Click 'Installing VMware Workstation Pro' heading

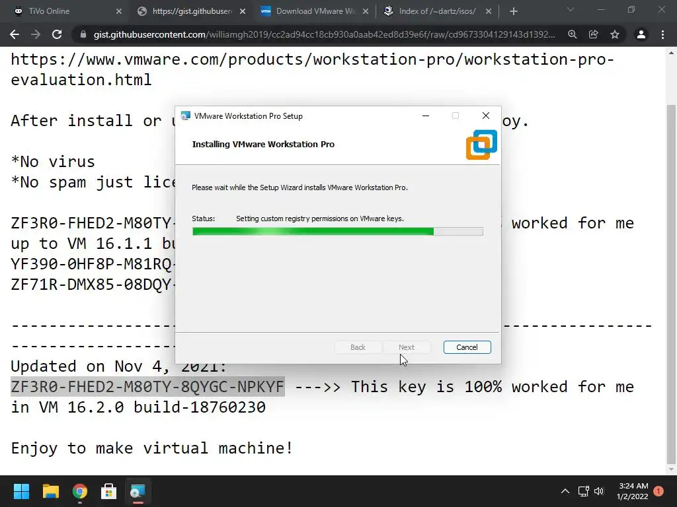[263, 145]
